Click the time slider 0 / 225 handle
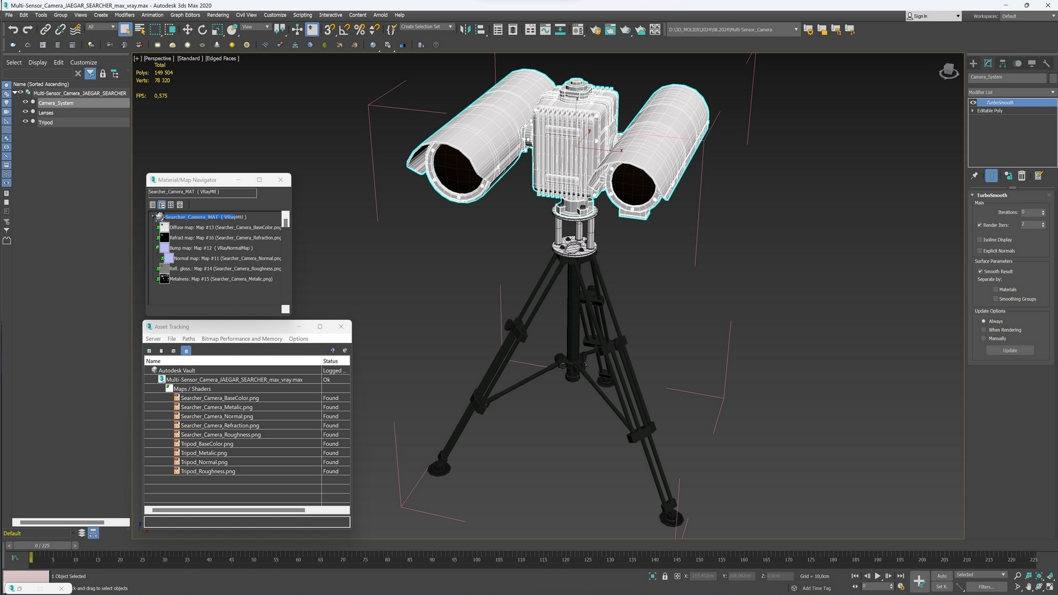The height and width of the screenshot is (595, 1058). pyautogui.click(x=42, y=545)
